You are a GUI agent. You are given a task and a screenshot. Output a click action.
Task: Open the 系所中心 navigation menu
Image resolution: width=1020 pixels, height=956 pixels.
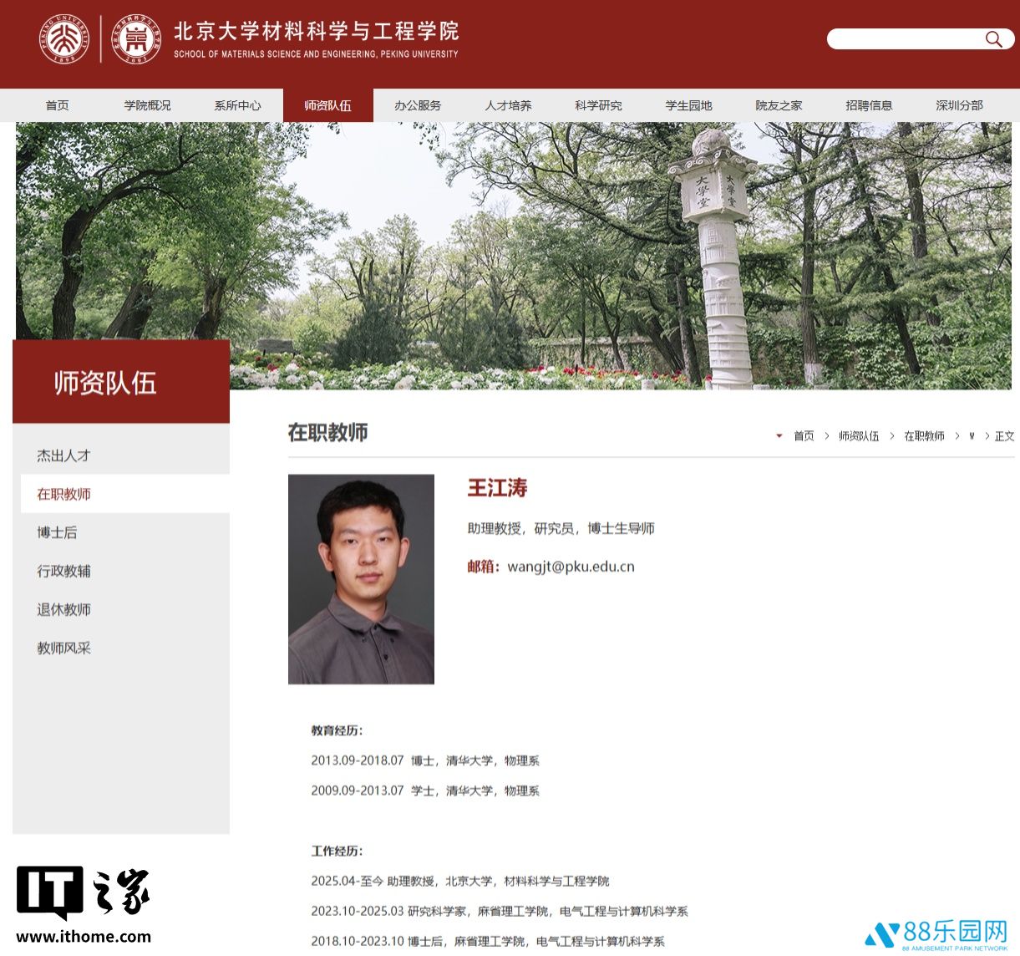point(237,105)
